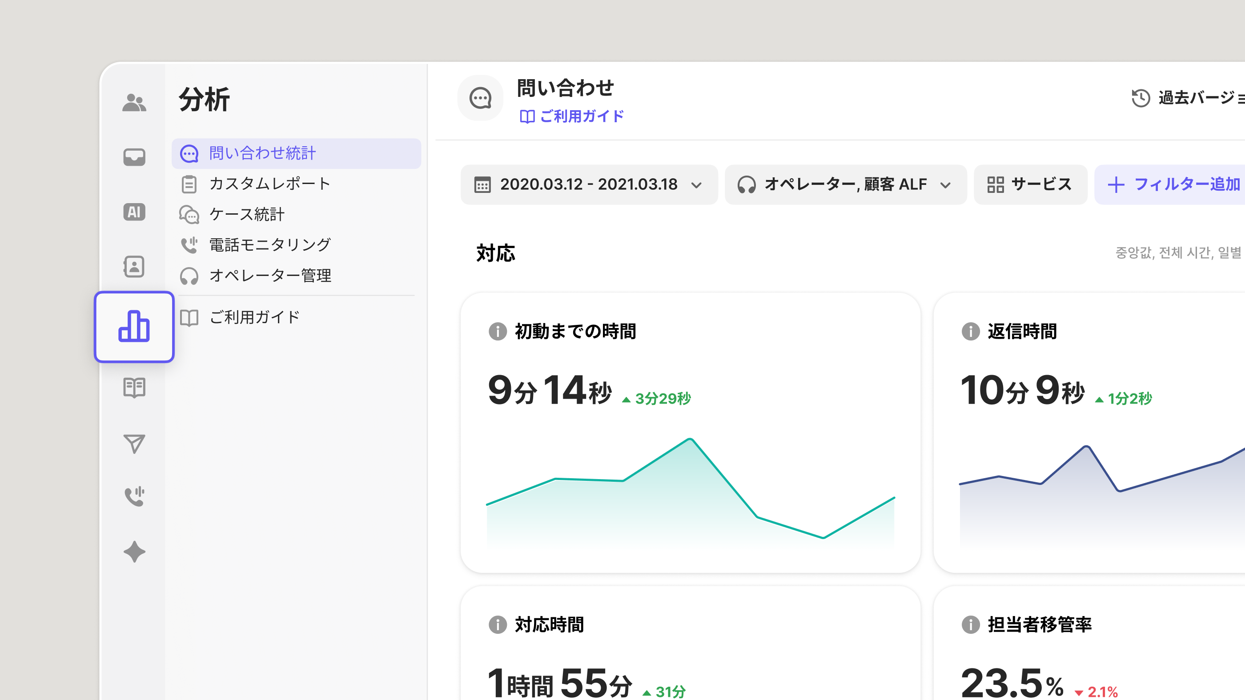Image resolution: width=1245 pixels, height=700 pixels.
Task: Open 電話モニタリング menu item
Action: (x=296, y=245)
